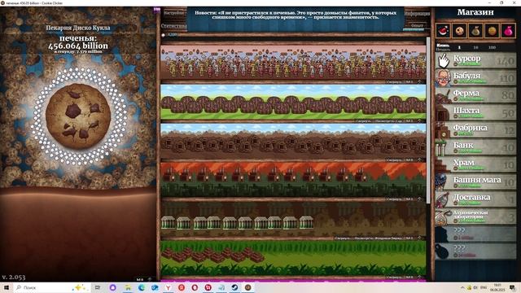
Task: Click the big chocolate chip cookie
Action: (x=78, y=116)
